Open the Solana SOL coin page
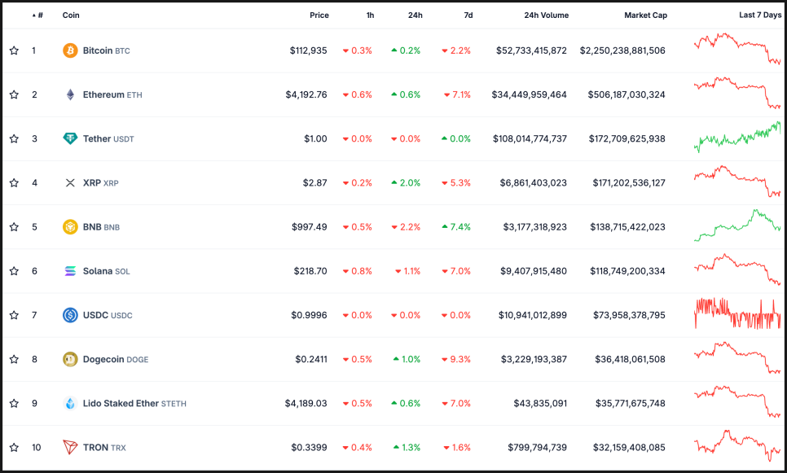 click(107, 271)
